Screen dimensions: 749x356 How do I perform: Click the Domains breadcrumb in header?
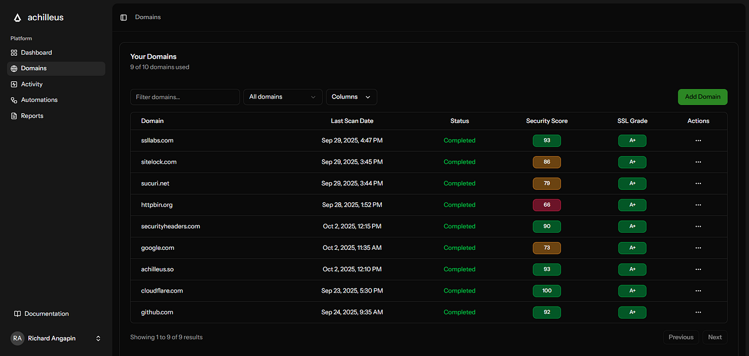(x=148, y=17)
